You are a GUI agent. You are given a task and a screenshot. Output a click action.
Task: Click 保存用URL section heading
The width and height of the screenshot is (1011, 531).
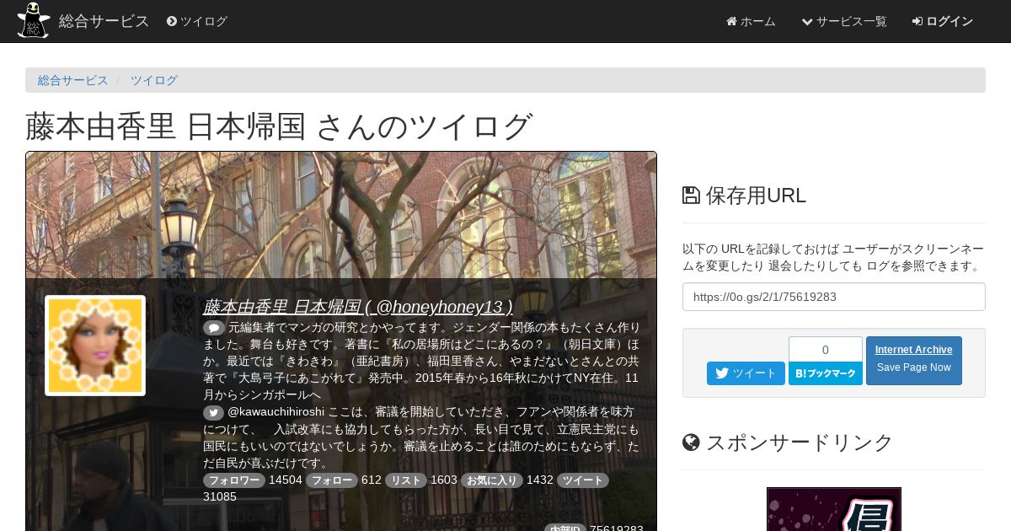[745, 196]
